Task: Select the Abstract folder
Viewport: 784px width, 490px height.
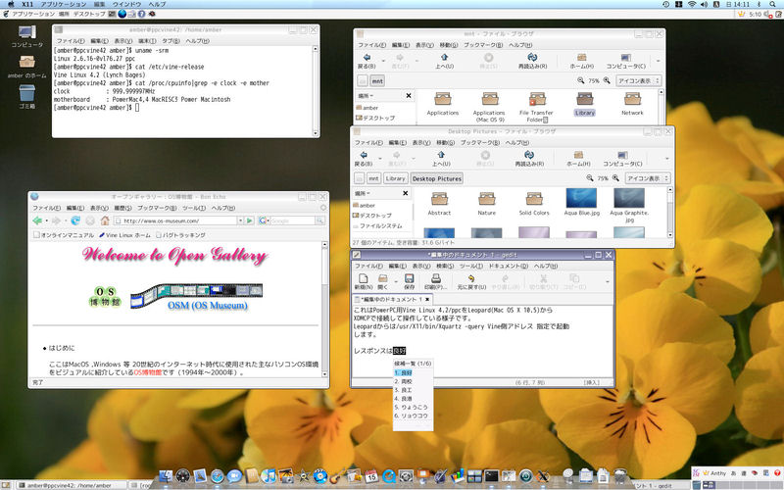Action: click(x=439, y=203)
